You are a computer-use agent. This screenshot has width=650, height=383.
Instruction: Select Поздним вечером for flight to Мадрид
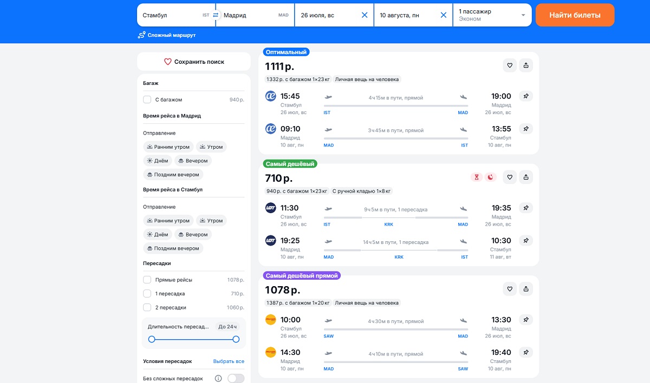173,174
